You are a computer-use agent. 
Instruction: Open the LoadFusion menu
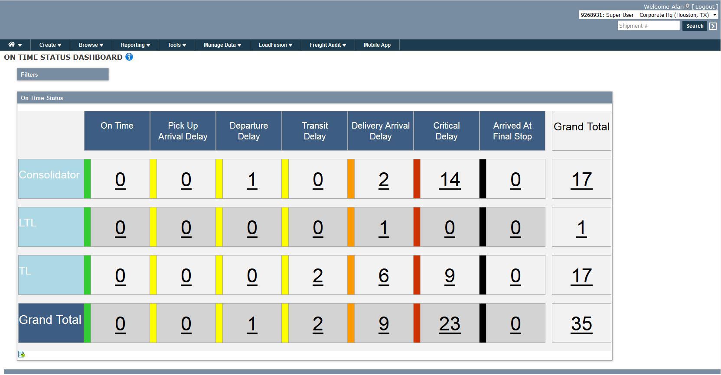click(275, 45)
